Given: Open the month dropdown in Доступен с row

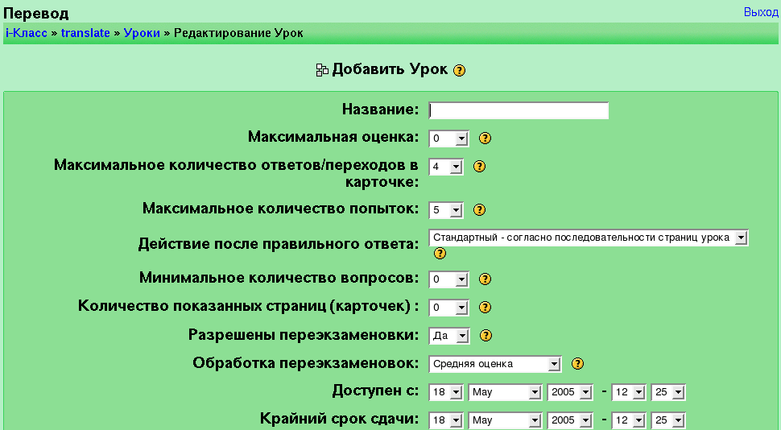Looking at the screenshot, I should 505,392.
